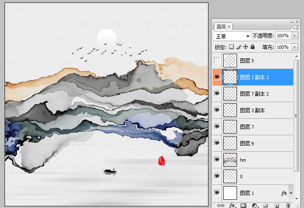Click the thumbnail of layer 0
This screenshot has height=208, width=304.
230,176
